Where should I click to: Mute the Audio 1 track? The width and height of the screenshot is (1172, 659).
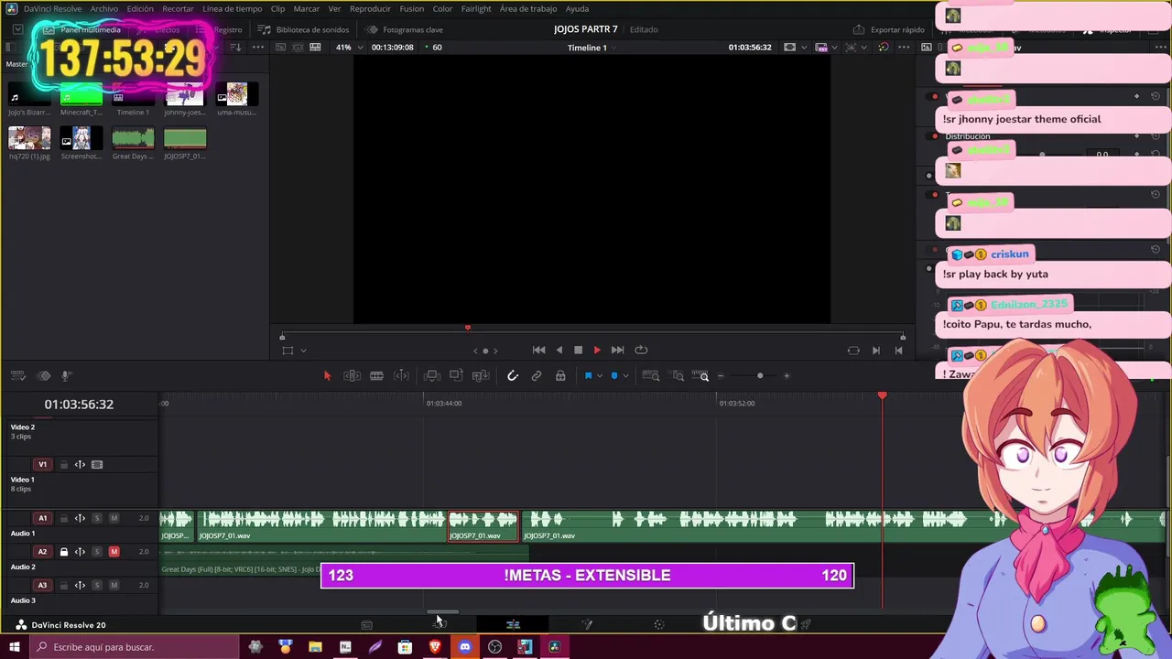(114, 518)
